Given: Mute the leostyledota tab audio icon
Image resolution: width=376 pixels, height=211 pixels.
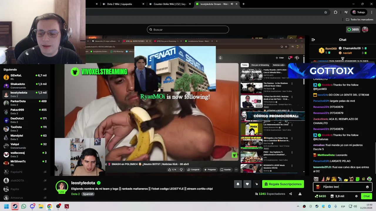Looking at the screenshot, I should (232, 4).
